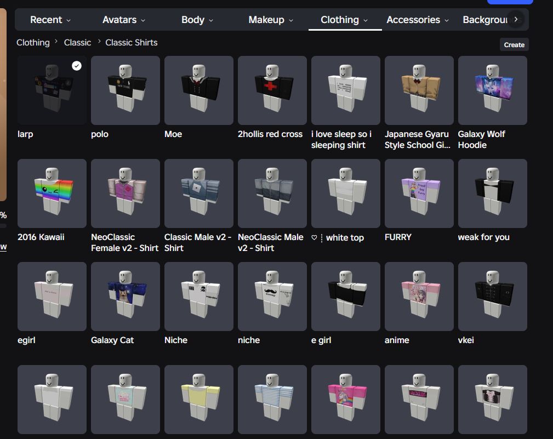This screenshot has height=439, width=553.
Task: Select i love sleep sleeping shirt
Action: pyautogui.click(x=346, y=90)
